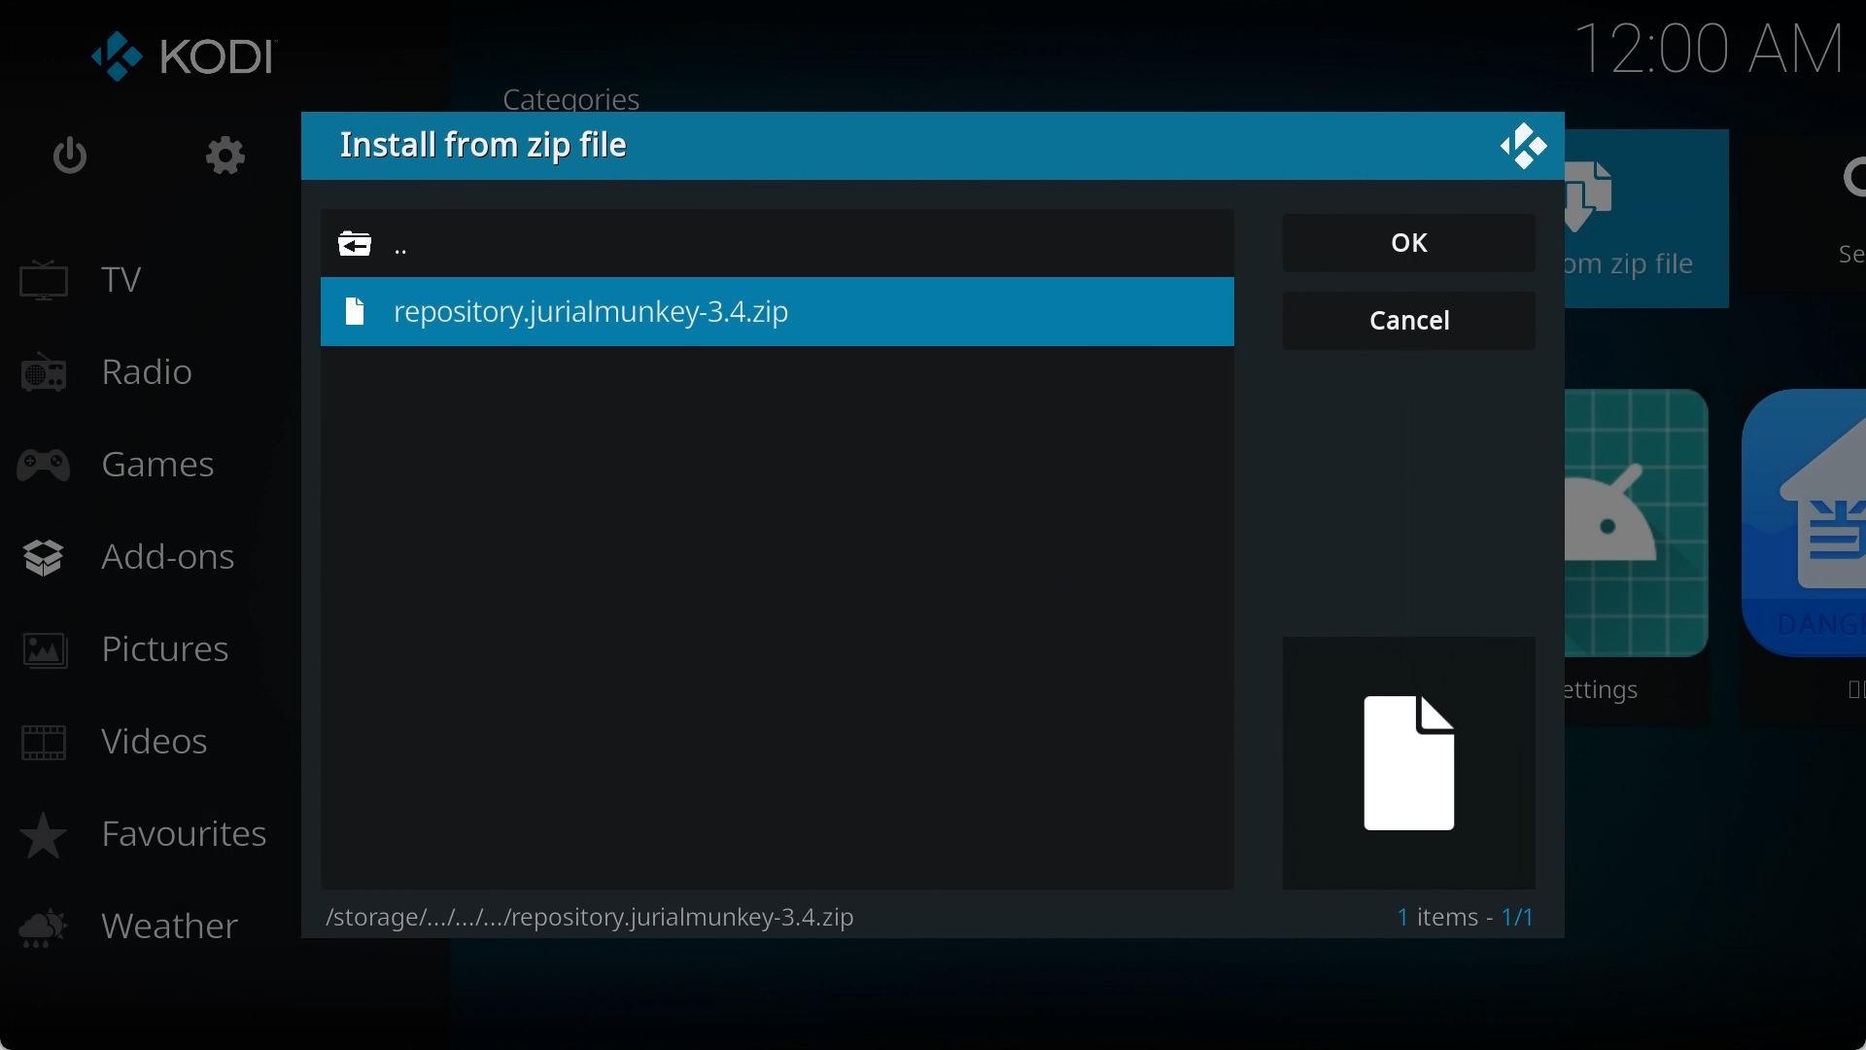Viewport: 1866px width, 1050px height.
Task: Click the Add-ons box icon
Action: (44, 559)
